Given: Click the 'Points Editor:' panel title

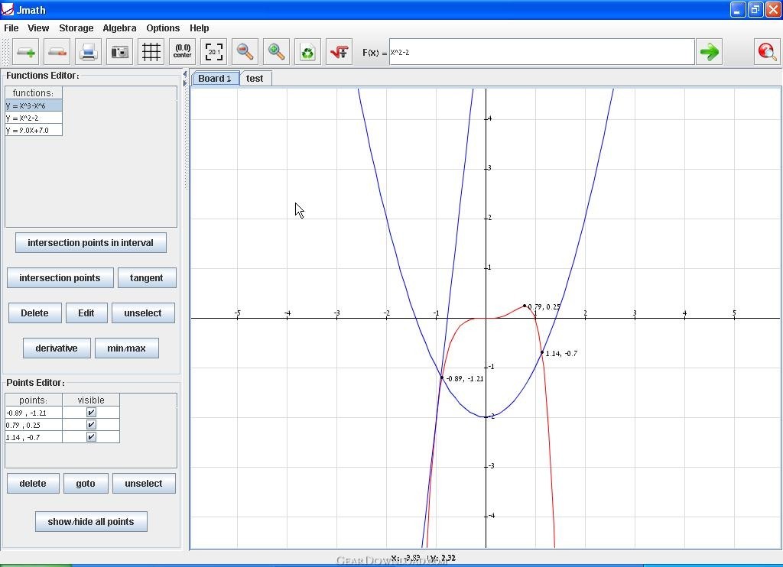Looking at the screenshot, I should pyautogui.click(x=35, y=383).
